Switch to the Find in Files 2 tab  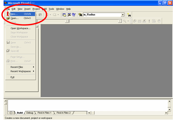[x=63, y=113]
